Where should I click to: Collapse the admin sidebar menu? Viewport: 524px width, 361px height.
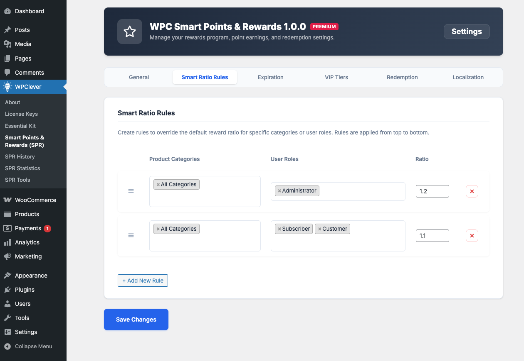tap(33, 346)
